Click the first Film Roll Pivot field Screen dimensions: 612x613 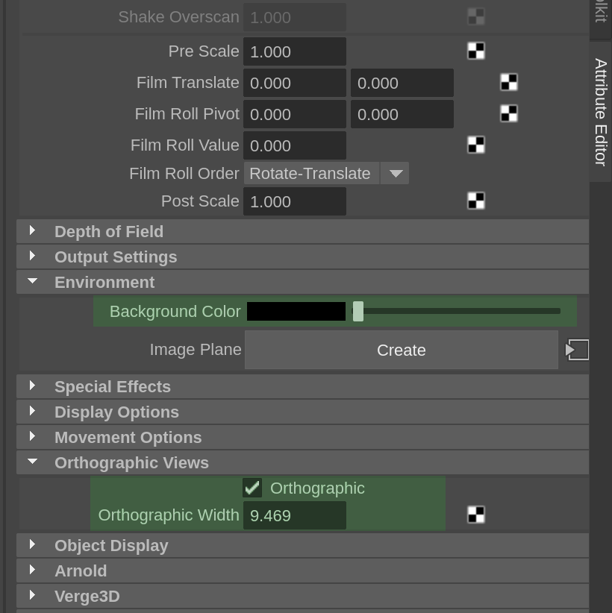(295, 114)
